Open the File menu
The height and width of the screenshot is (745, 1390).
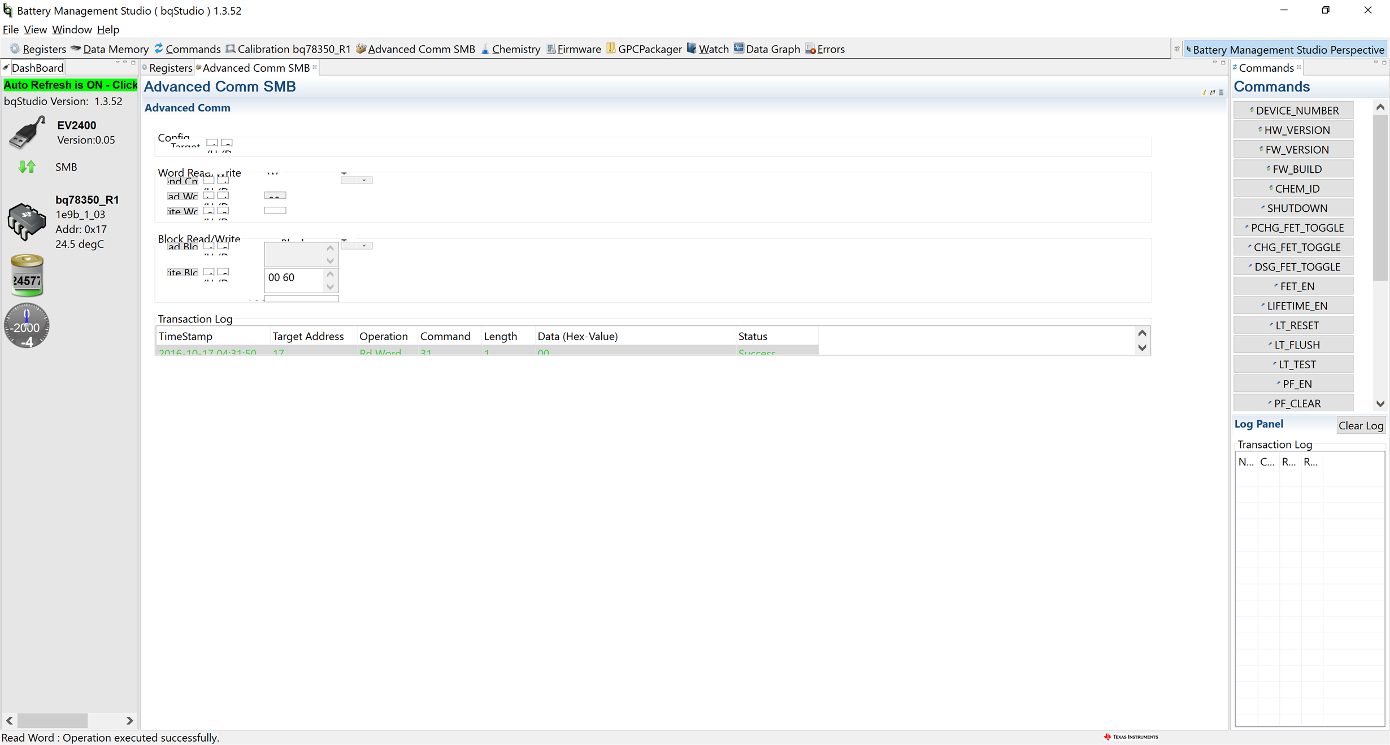[10, 29]
